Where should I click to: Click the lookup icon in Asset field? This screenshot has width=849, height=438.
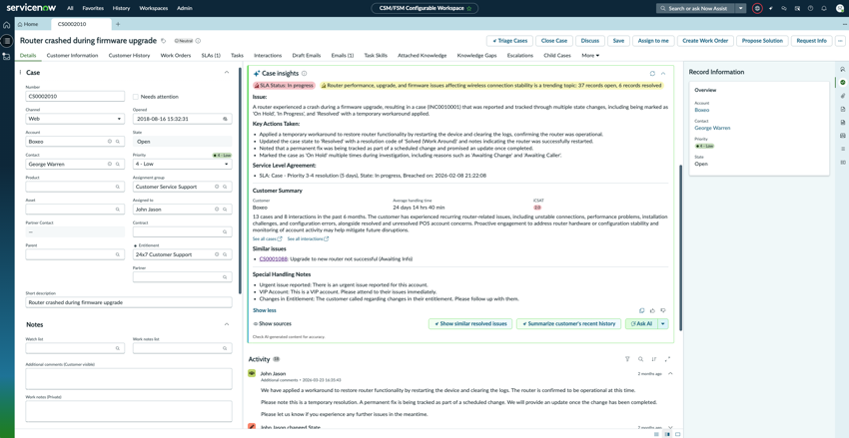tap(117, 210)
